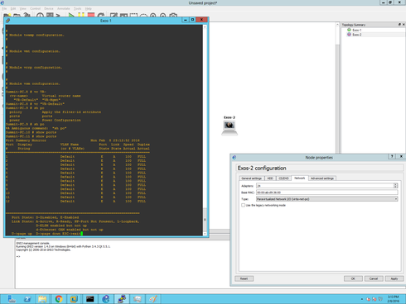The width and height of the screenshot is (406, 304).
Task: Switch to the Network tab
Action: click(300, 178)
